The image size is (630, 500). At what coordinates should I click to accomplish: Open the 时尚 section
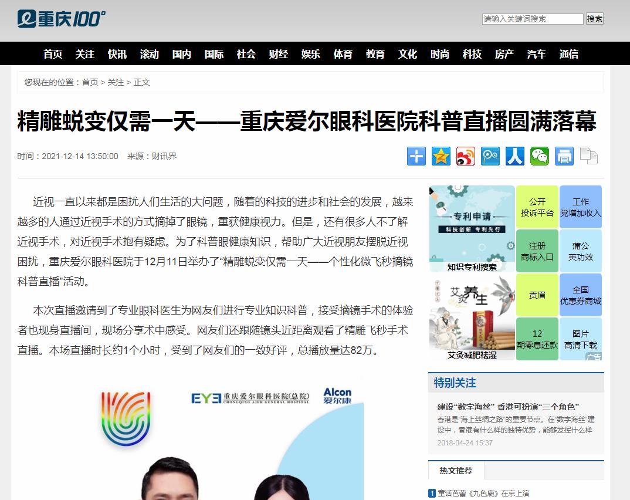coord(439,54)
